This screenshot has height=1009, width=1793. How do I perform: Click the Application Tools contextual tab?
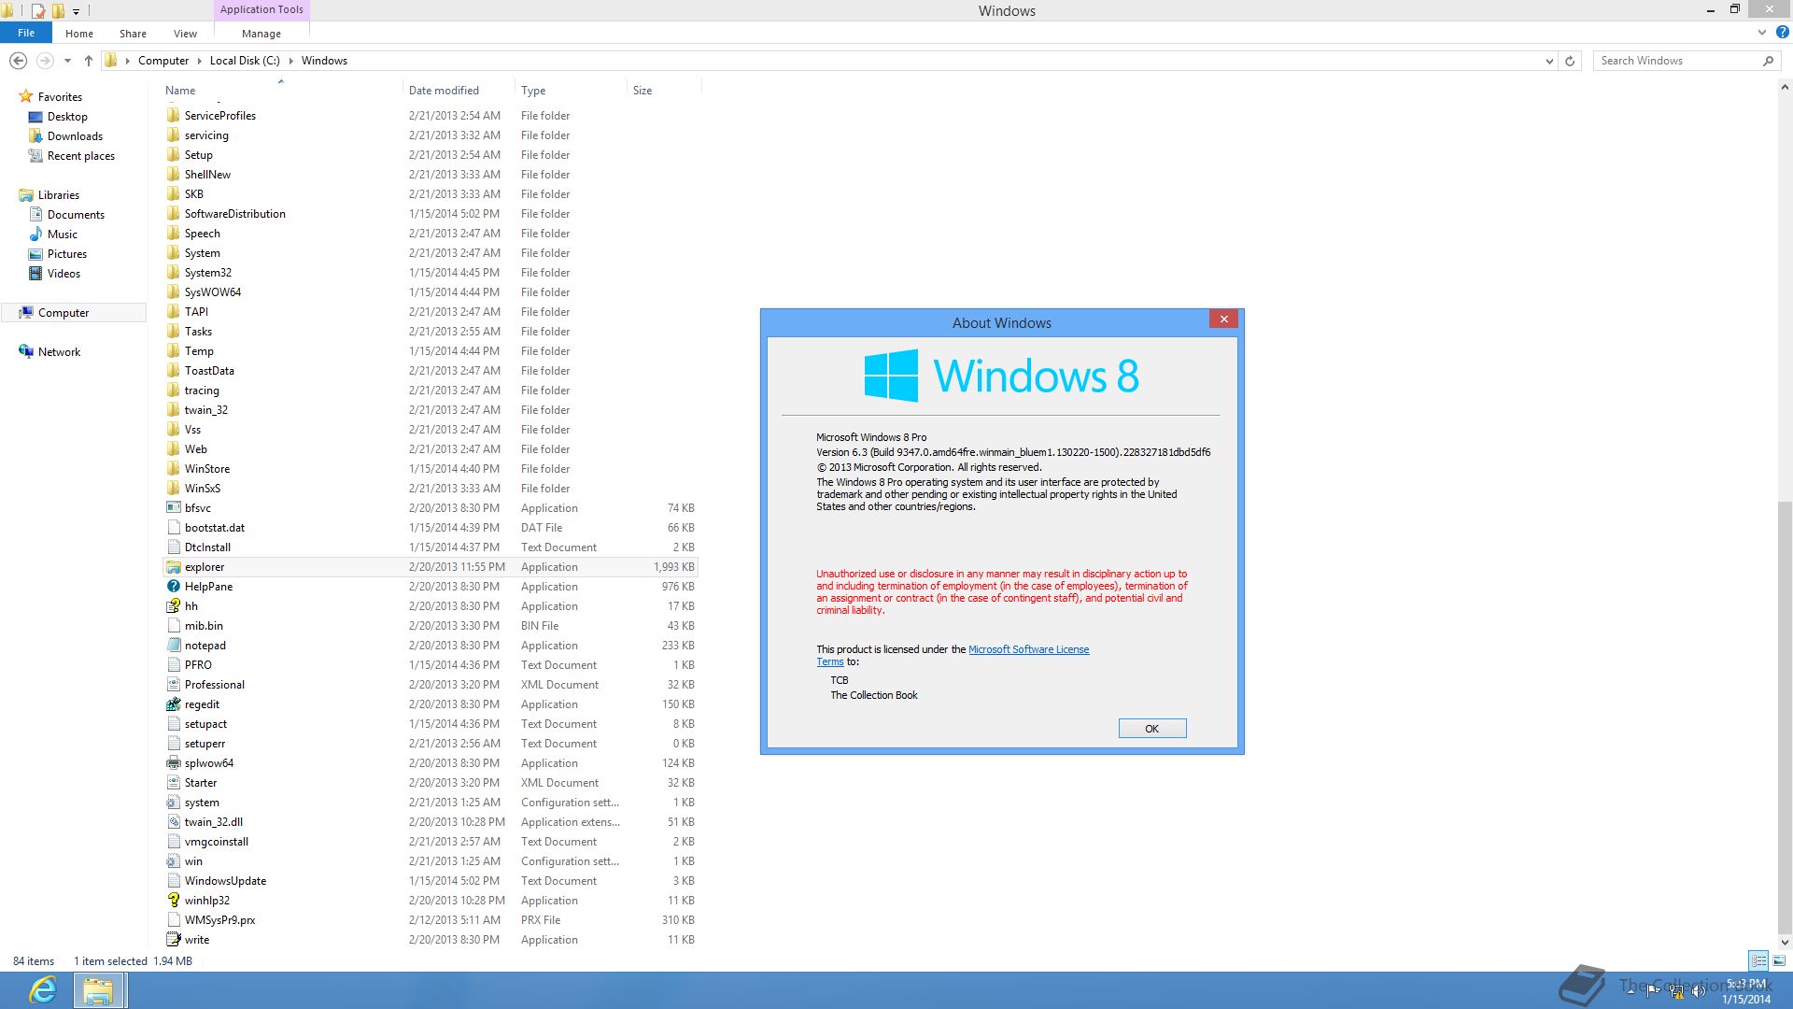[x=261, y=9]
